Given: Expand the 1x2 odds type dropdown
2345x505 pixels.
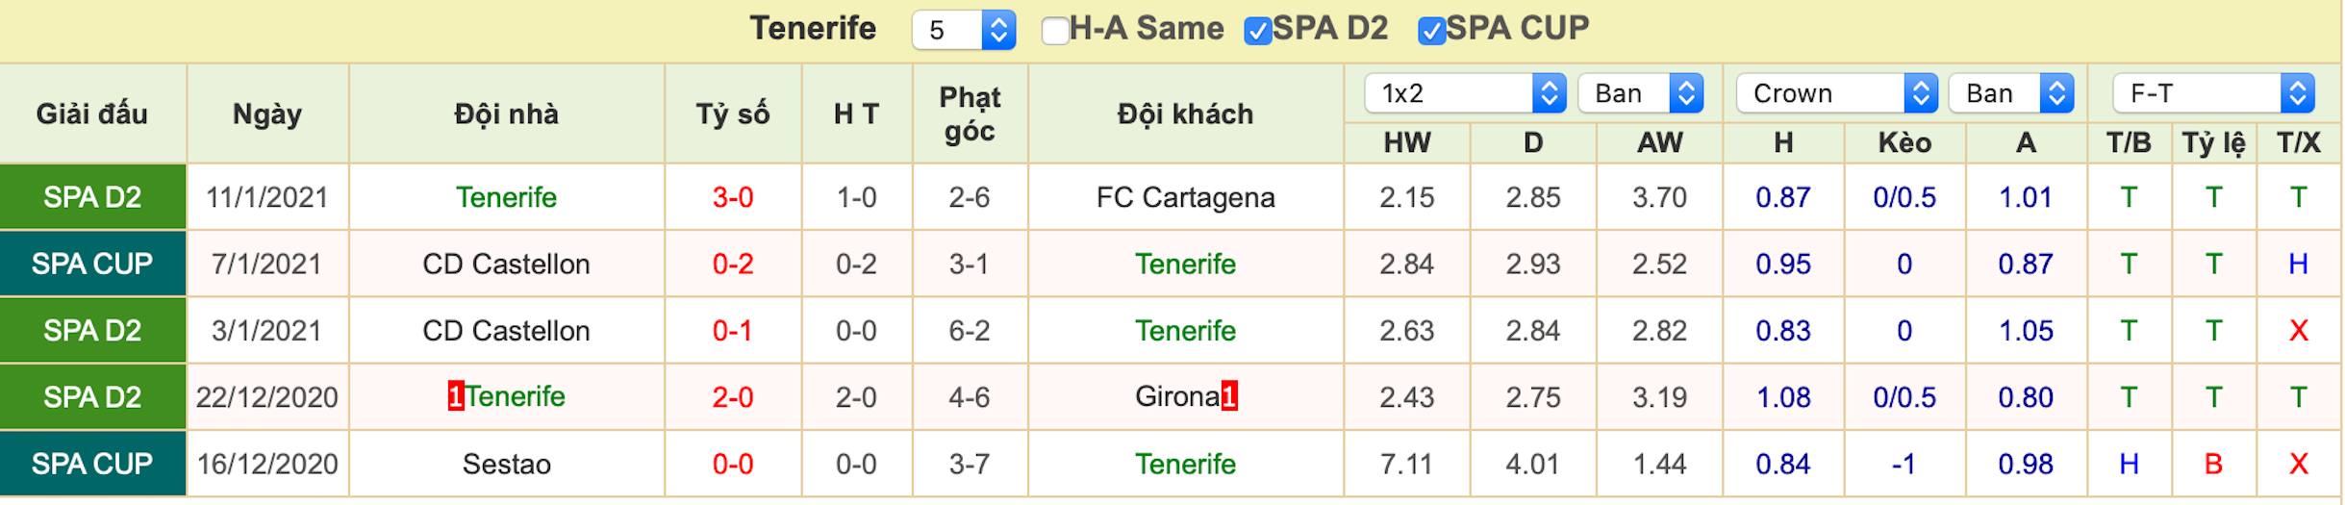Looking at the screenshot, I should [1465, 93].
